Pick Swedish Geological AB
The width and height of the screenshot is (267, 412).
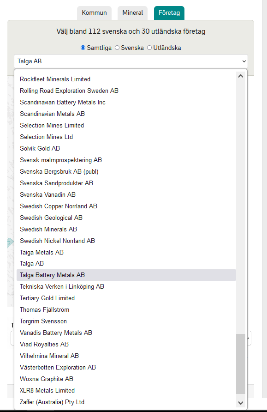point(126,218)
